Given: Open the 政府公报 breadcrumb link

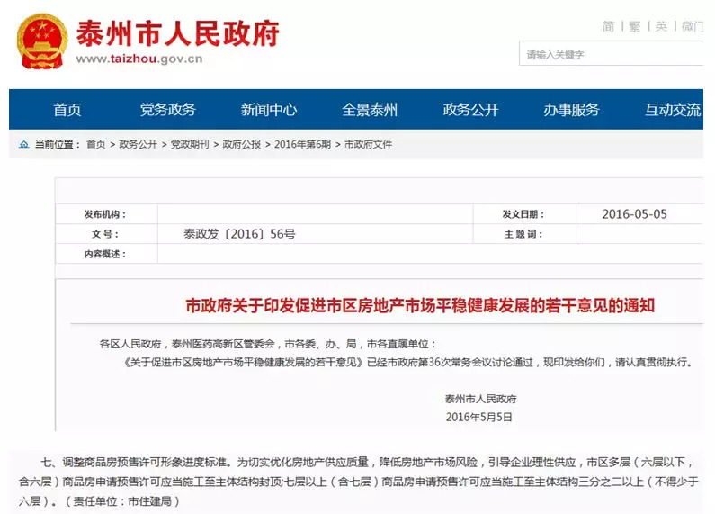Looking at the screenshot, I should pyautogui.click(x=241, y=145).
